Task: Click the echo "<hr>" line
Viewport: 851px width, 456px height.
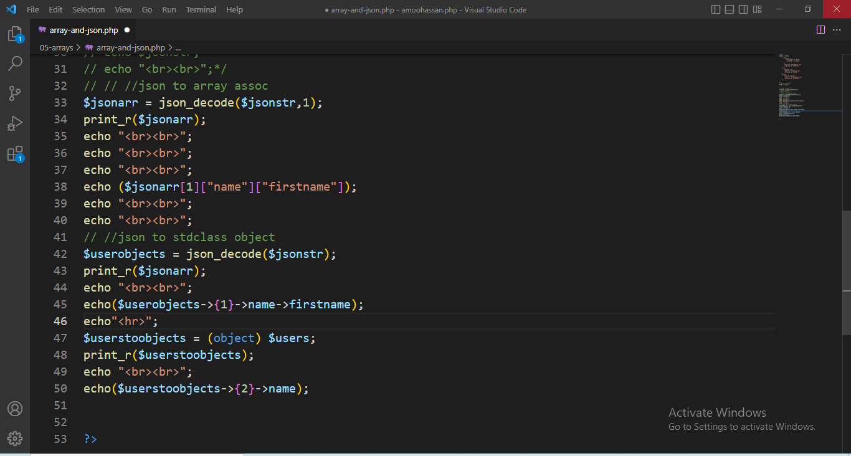Action: 121,321
